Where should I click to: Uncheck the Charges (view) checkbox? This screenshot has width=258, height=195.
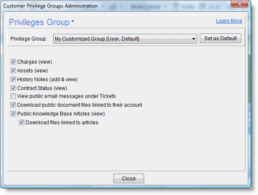(13, 62)
